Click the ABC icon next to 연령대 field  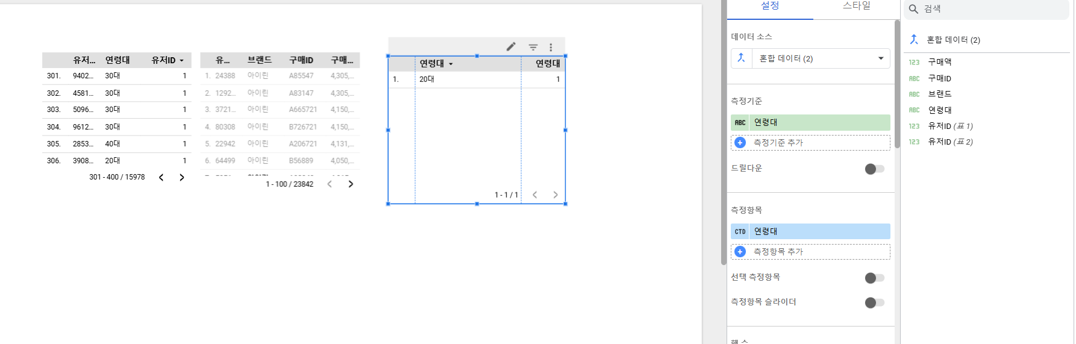click(914, 110)
